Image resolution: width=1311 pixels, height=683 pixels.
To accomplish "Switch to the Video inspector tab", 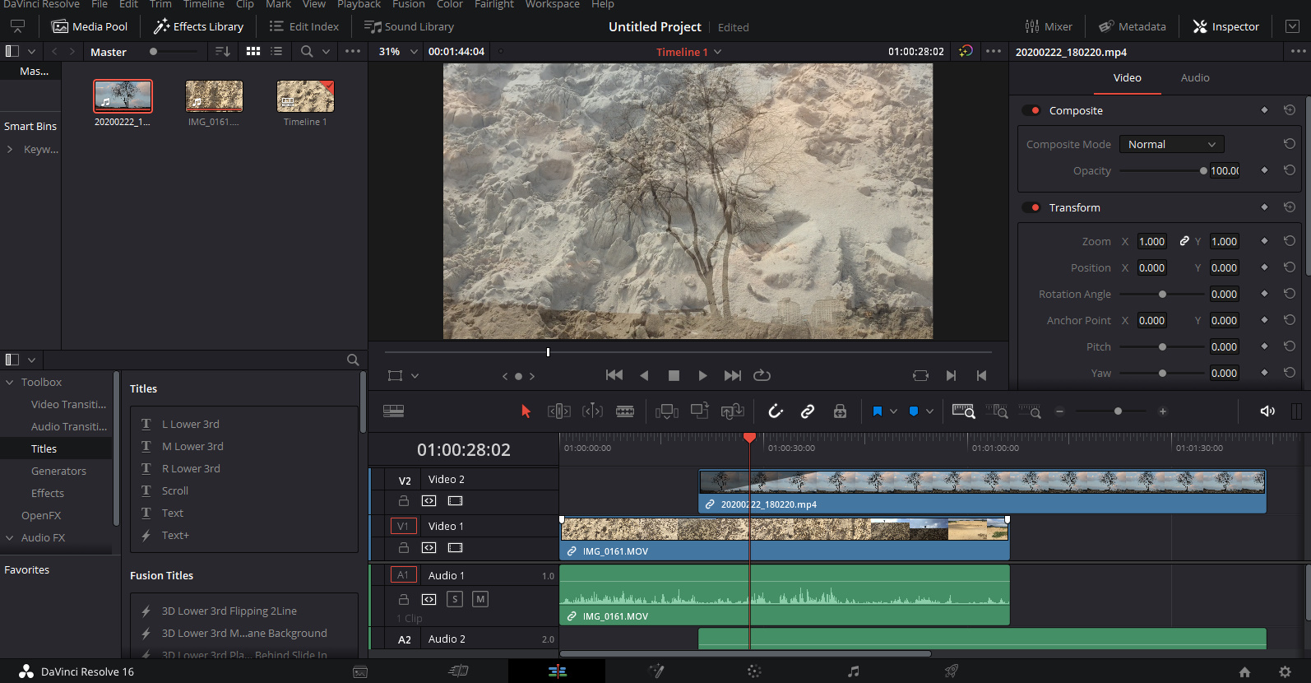I will [x=1127, y=77].
